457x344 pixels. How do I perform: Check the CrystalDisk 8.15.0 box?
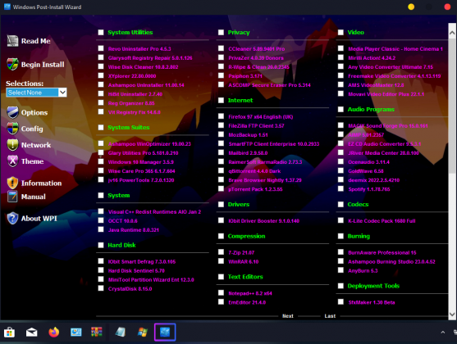101,288
